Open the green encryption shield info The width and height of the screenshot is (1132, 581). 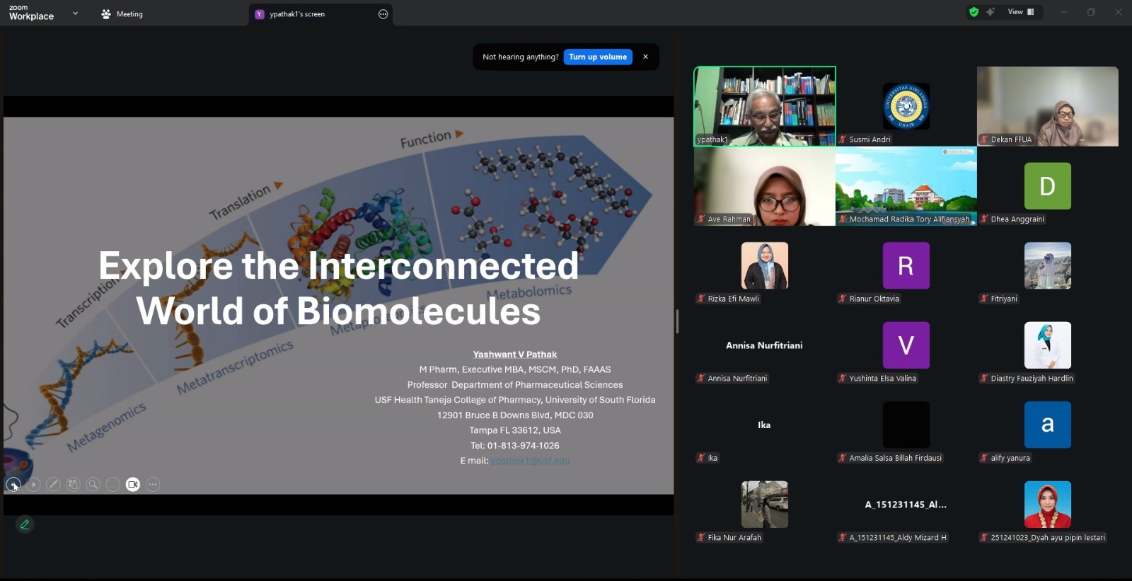(974, 12)
